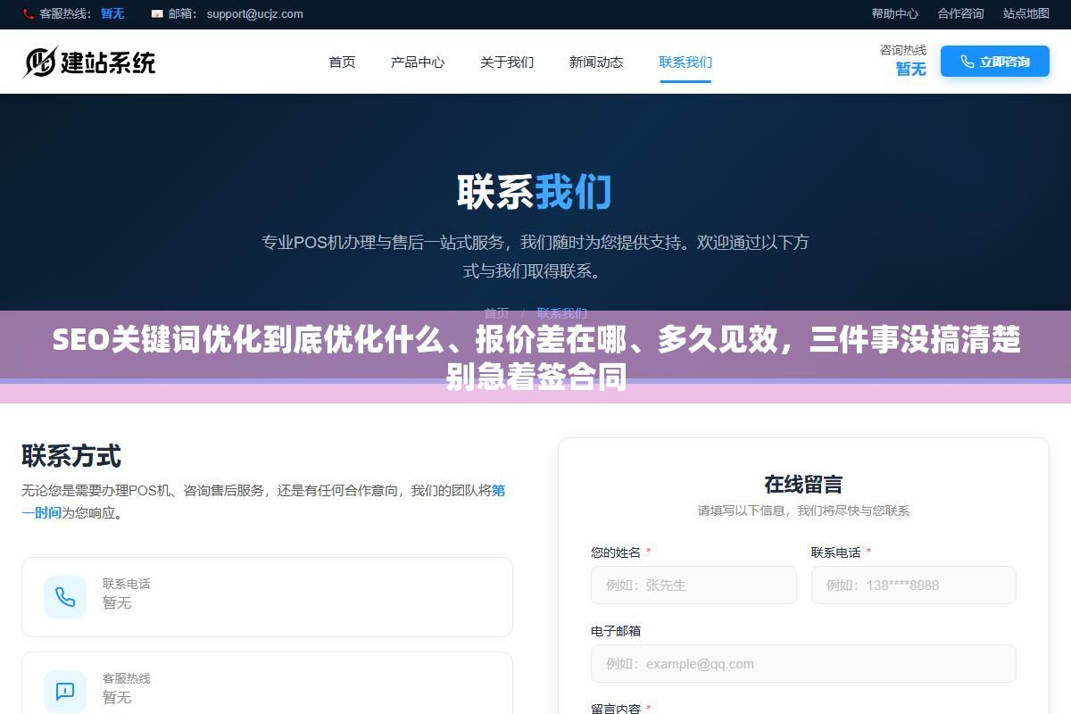The image size is (1071, 714).
Task: Click the SEO关键词优化 banner headline
Action: pyautogui.click(x=535, y=359)
